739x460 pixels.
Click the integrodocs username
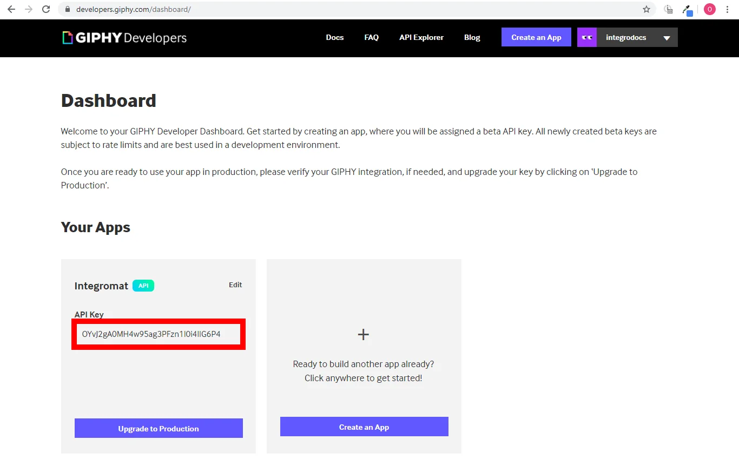[626, 37]
